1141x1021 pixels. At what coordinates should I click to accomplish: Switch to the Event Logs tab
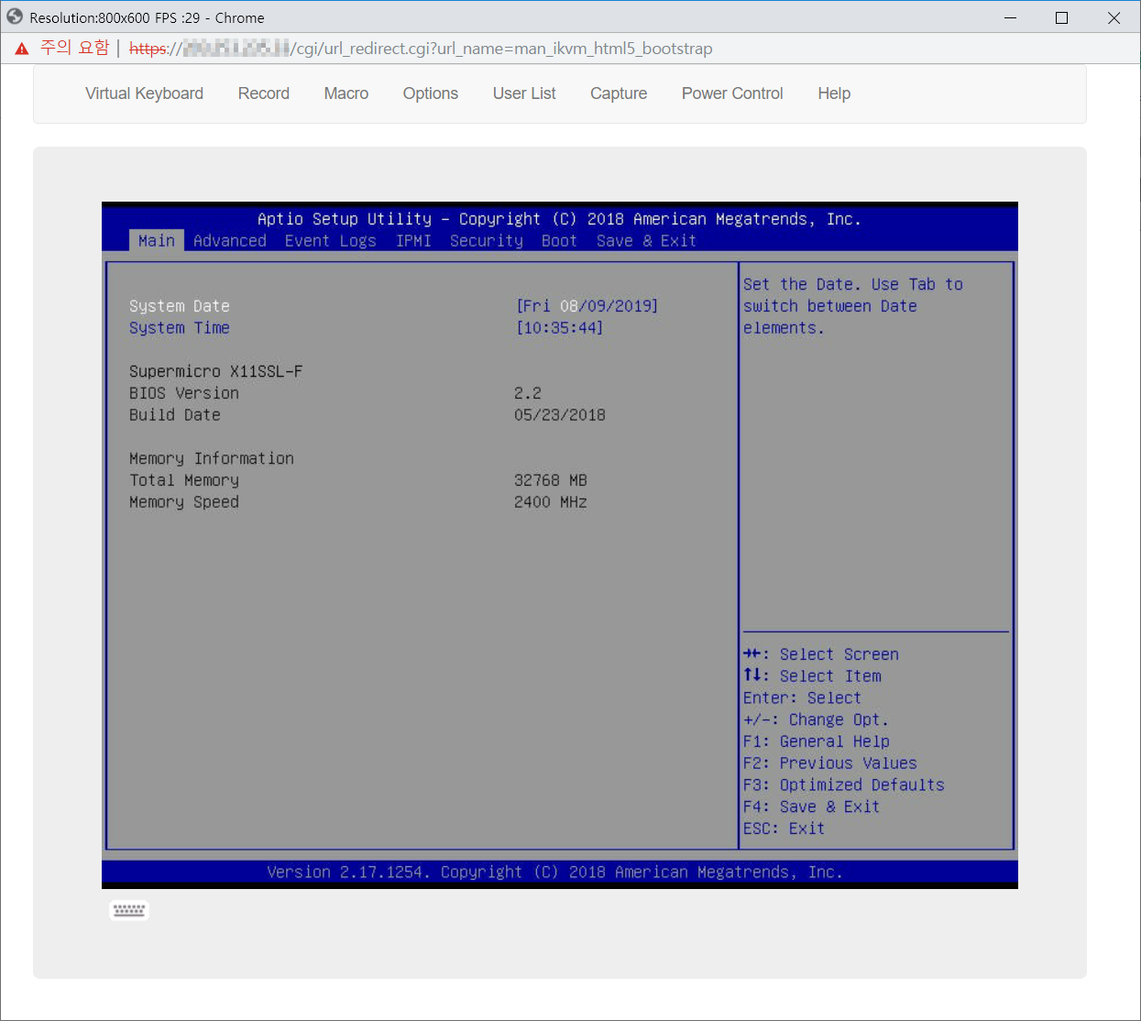point(330,241)
